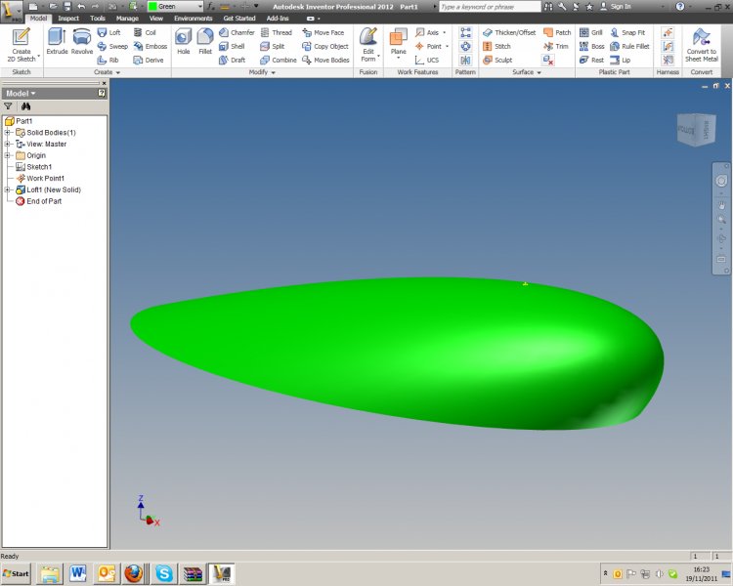Switch to the Inspect tab
733x586 pixels.
click(68, 19)
